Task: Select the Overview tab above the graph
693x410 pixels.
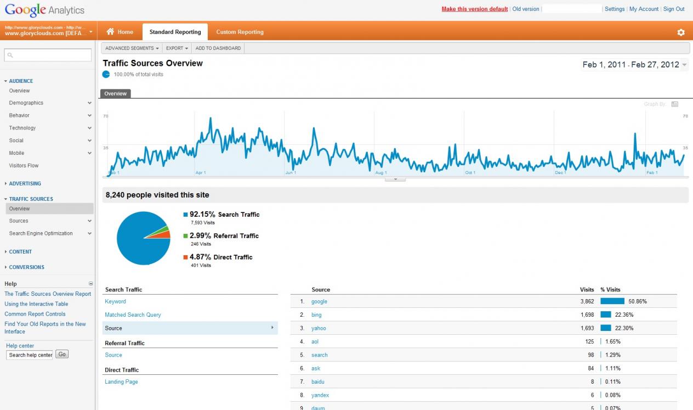Action: 116,94
